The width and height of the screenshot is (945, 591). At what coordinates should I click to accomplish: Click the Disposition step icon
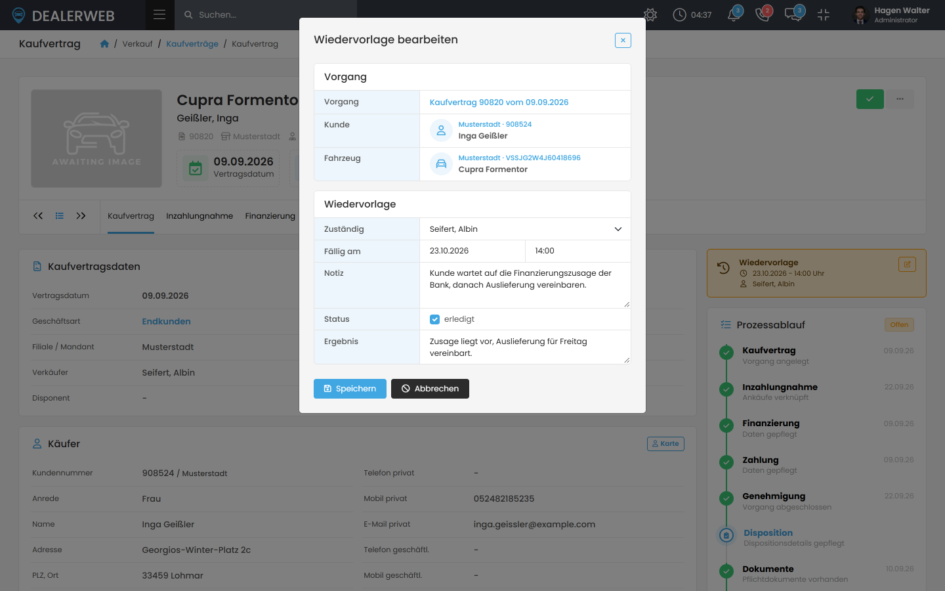tap(726, 535)
